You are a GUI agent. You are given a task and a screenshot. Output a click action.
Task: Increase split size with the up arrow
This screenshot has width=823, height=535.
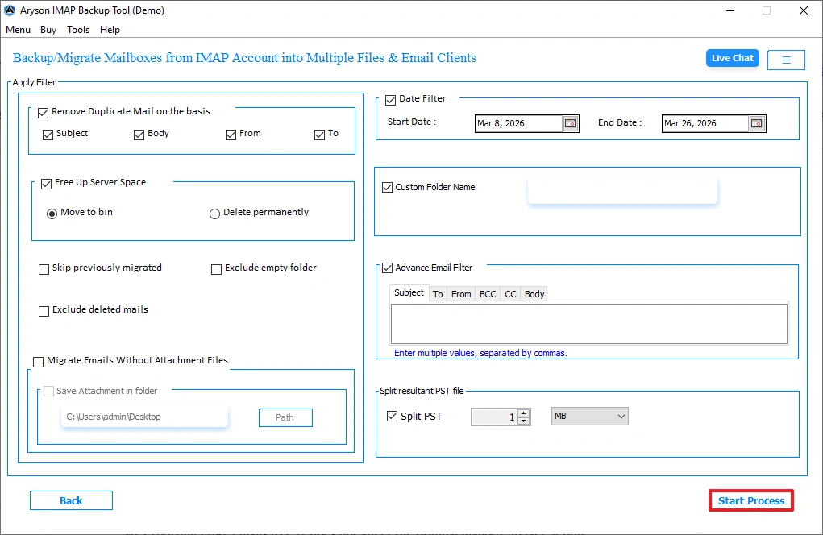(x=524, y=413)
